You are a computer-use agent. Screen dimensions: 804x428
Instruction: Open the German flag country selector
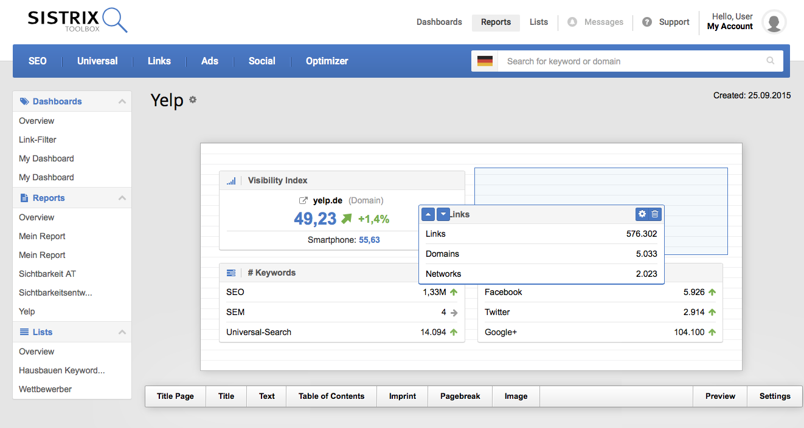pos(485,61)
